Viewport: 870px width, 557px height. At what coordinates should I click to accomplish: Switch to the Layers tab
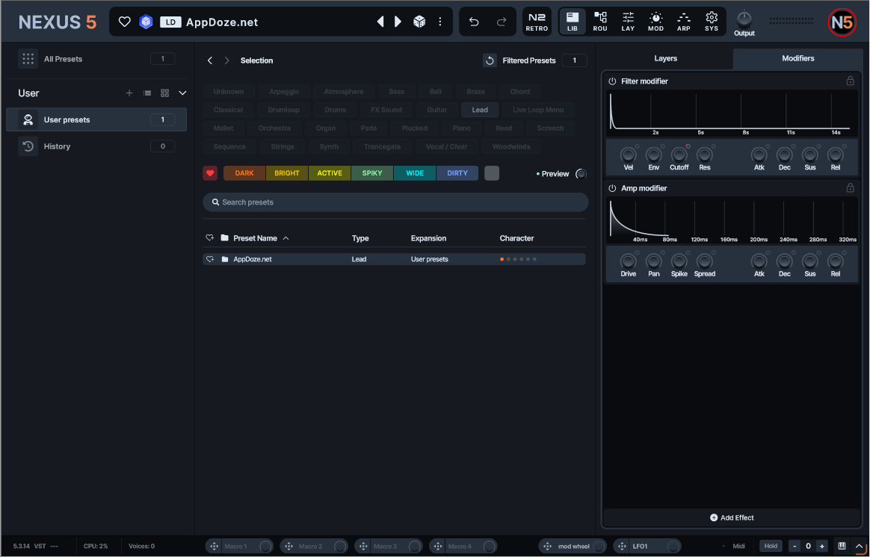click(665, 58)
